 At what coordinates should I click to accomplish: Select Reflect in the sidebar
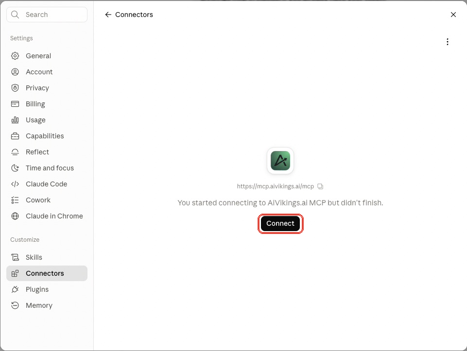(47, 152)
